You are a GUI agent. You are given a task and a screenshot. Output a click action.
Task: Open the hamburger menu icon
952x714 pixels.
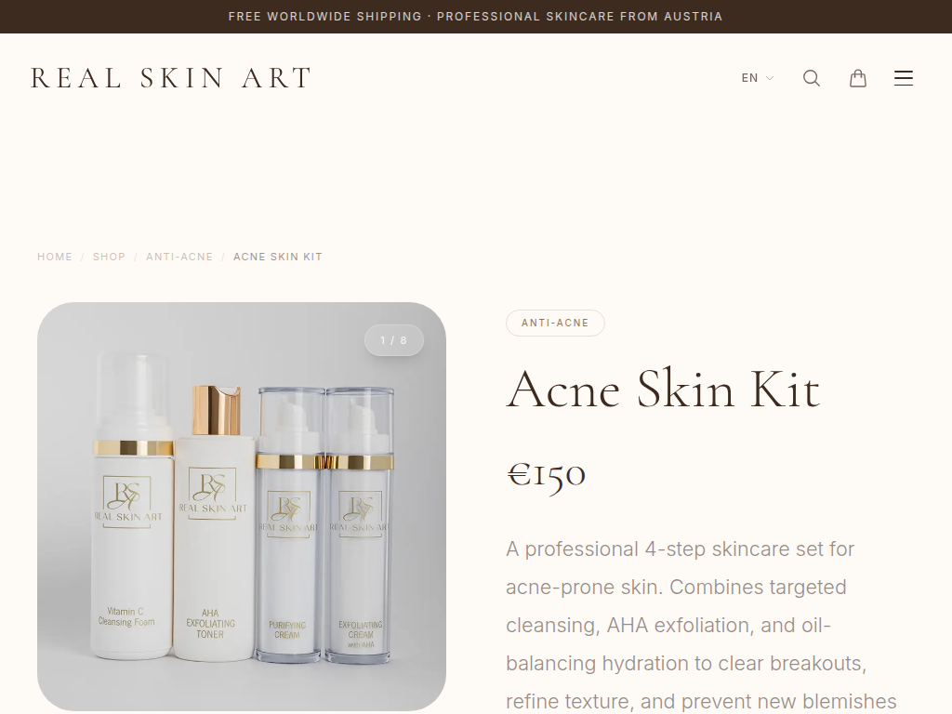point(904,78)
